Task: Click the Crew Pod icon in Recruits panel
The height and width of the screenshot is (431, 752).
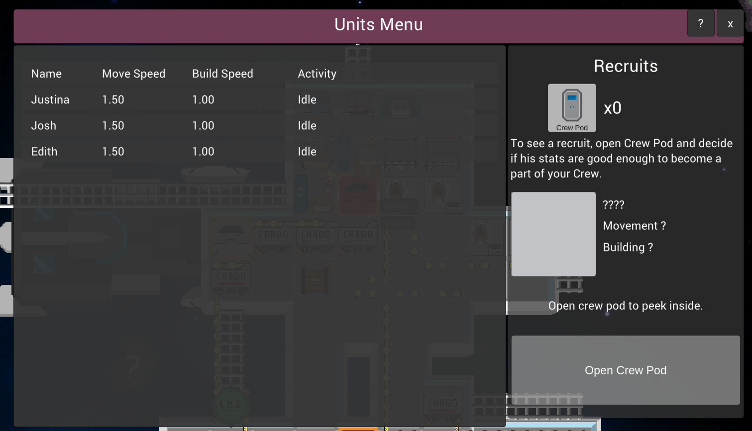Action: [x=571, y=107]
